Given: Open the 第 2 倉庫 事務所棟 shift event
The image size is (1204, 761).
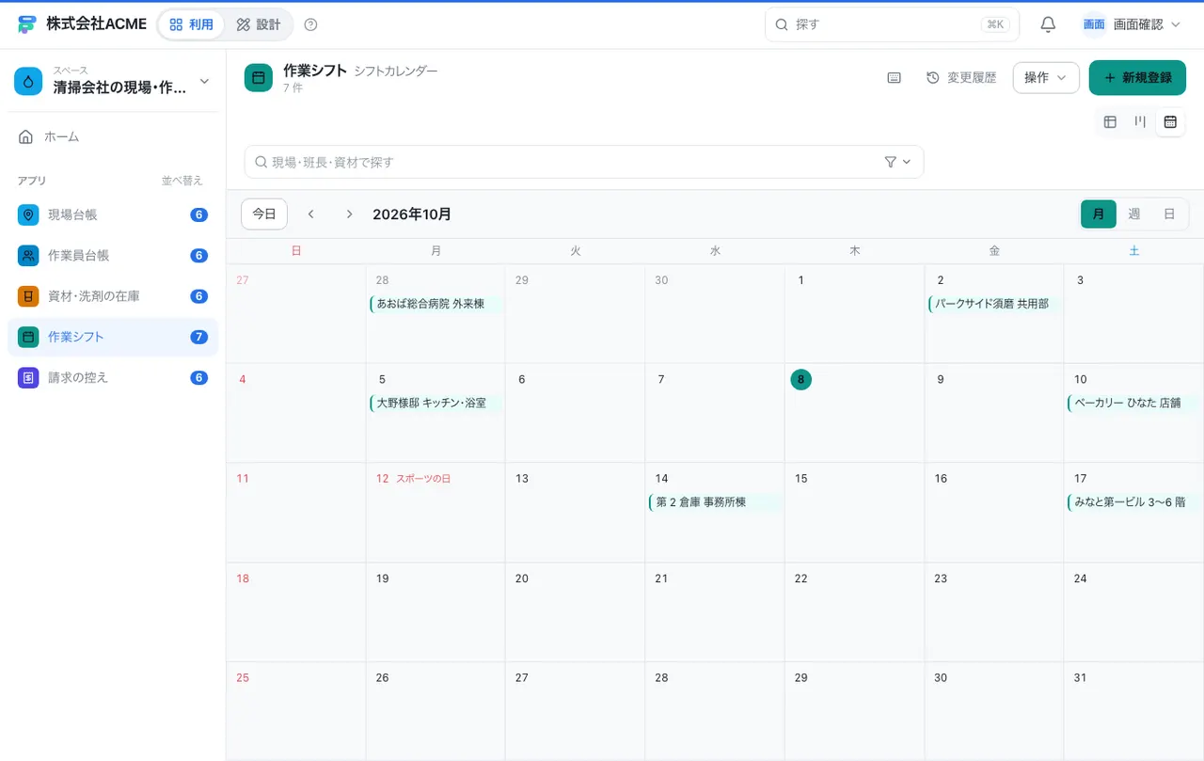Looking at the screenshot, I should click(x=714, y=502).
